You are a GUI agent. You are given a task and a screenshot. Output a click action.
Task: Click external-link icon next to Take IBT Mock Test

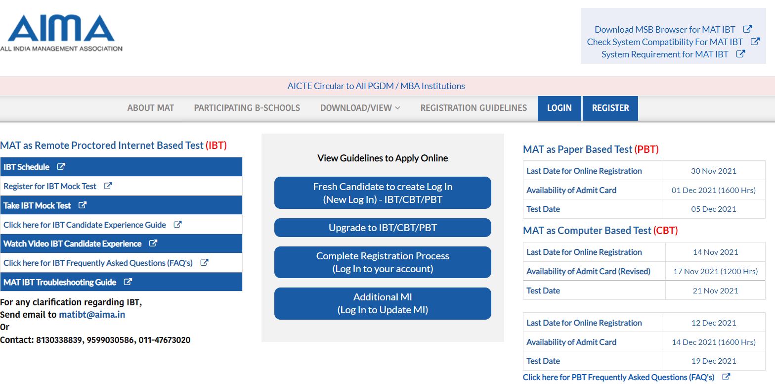click(x=83, y=205)
